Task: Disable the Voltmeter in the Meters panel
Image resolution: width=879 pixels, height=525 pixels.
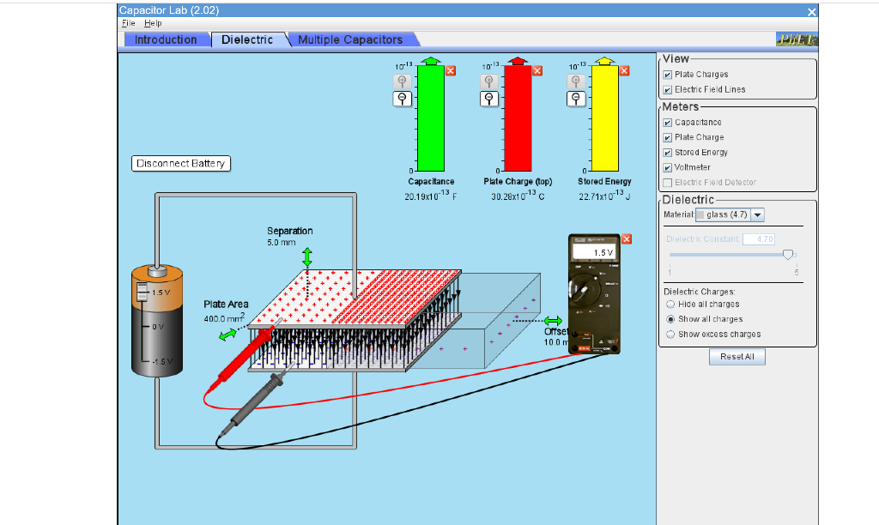Action: [x=666, y=167]
